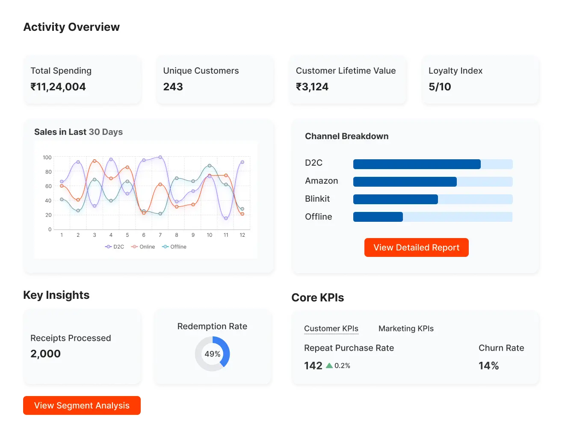
Task: Select the Marketing KPIs tab
Action: [x=406, y=328]
